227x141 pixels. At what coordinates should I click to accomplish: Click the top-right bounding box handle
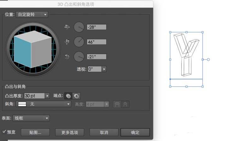[203, 32]
